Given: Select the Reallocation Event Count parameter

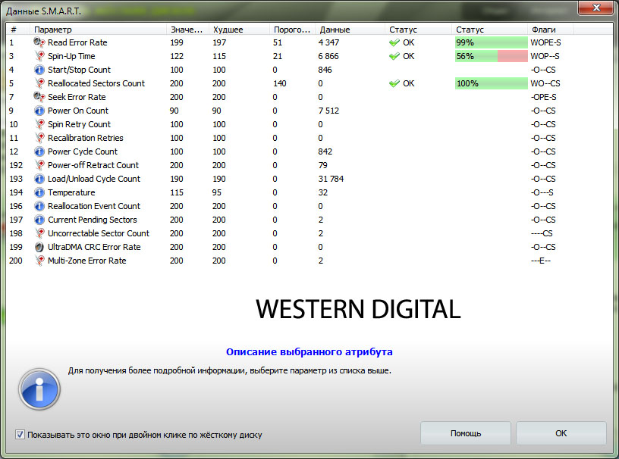Looking at the screenshot, I should click(94, 206).
